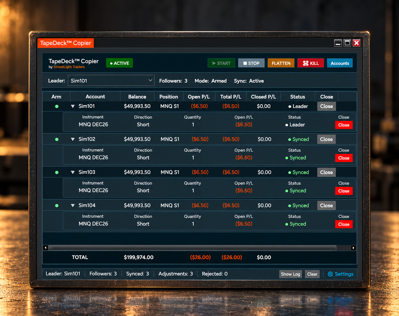The width and height of the screenshot is (399, 316).
Task: Collapse the Sim103 account row
Action: 73,172
